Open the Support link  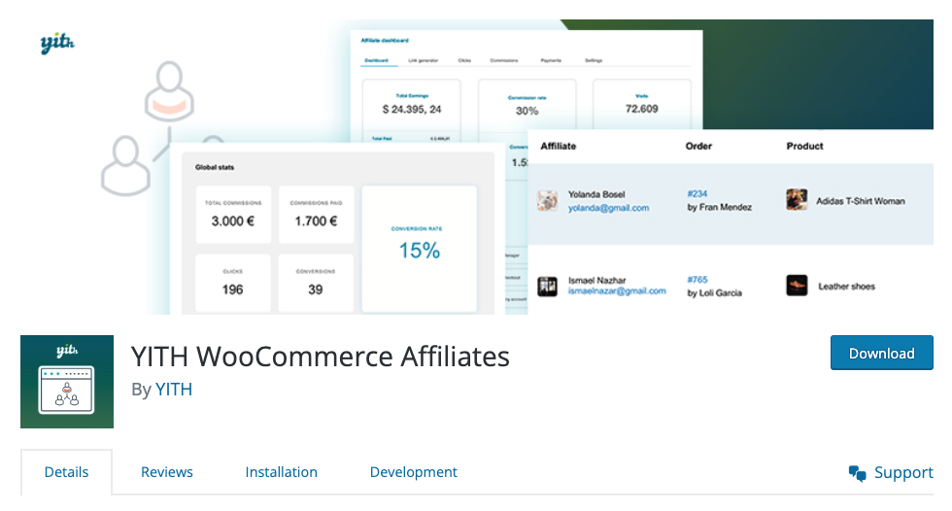(x=891, y=473)
